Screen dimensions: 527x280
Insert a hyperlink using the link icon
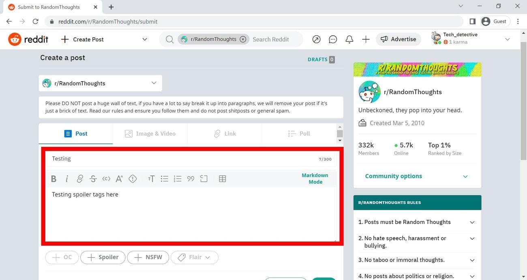[x=80, y=179]
